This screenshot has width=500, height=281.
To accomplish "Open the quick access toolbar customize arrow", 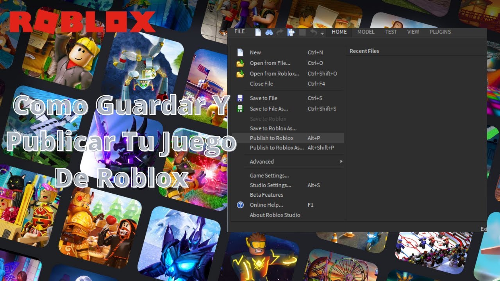I will tap(322, 33).
